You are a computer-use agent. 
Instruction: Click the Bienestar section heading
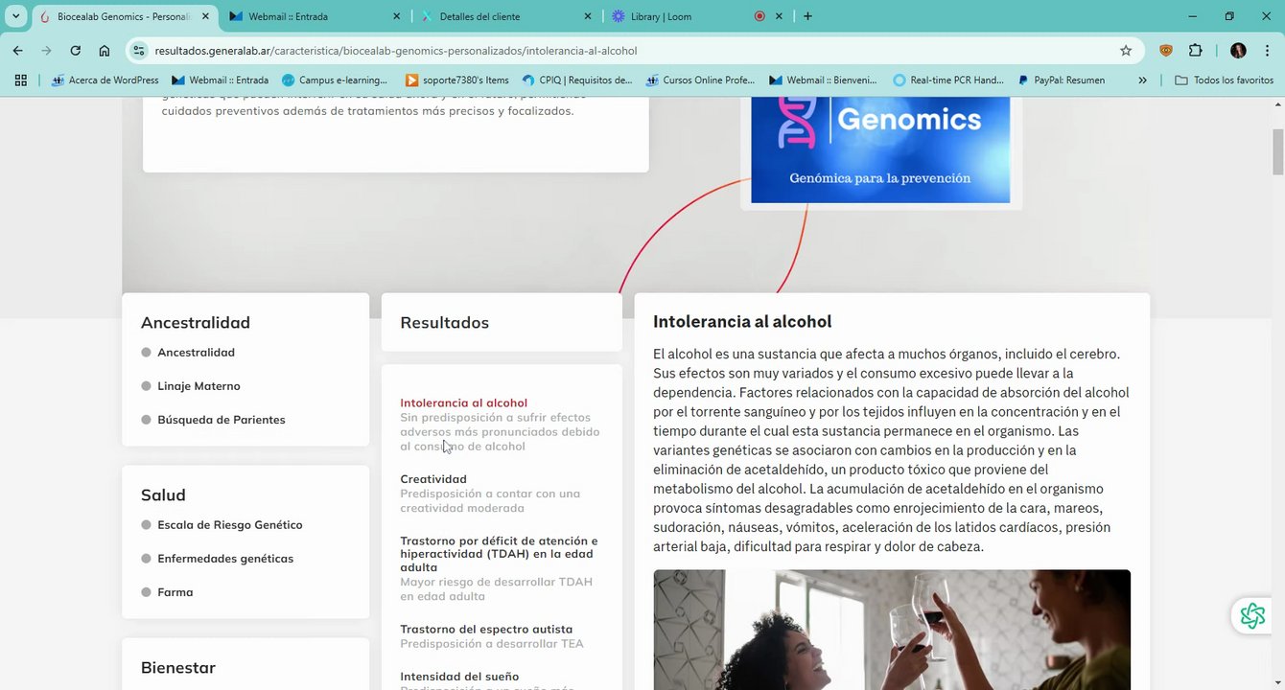click(178, 668)
